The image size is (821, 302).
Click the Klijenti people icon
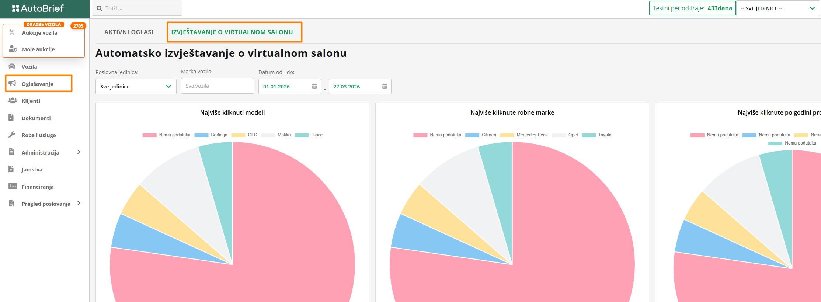(x=13, y=101)
